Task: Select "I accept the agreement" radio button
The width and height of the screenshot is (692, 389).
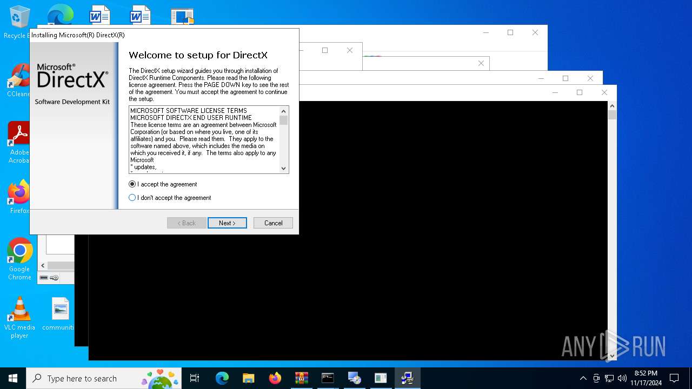Action: pyautogui.click(x=163, y=184)
